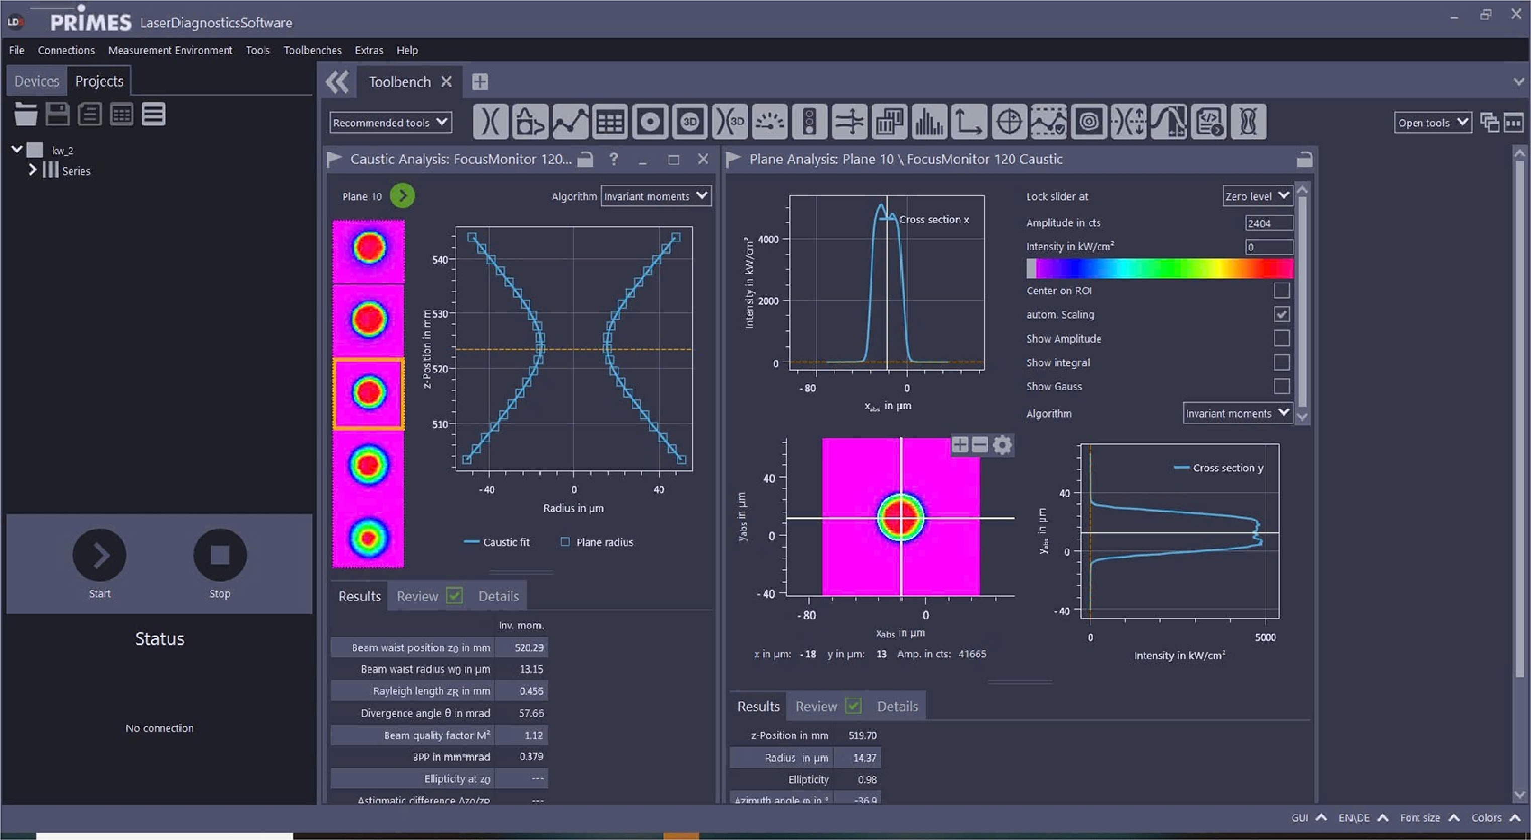Click the Stop measurement button
The height and width of the screenshot is (840, 1531).
tap(220, 555)
